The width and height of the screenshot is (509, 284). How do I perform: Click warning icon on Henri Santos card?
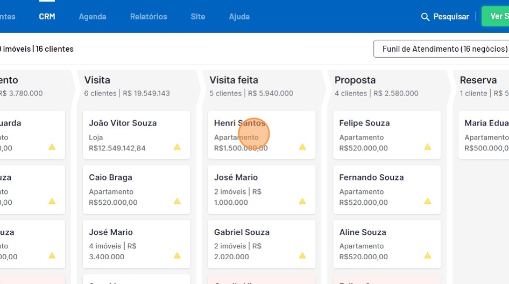[302, 147]
